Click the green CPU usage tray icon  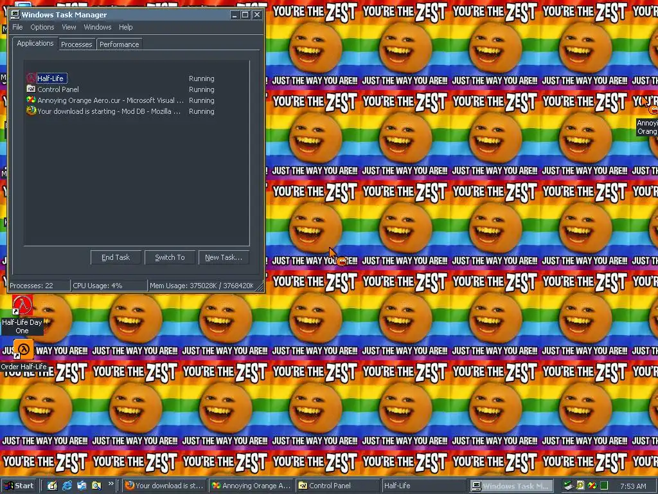603,486
